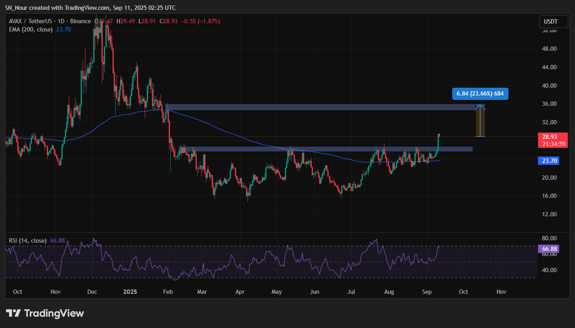Click the 21:34:59 candle countdown timer
Viewport: 575px width, 328px height.
(x=553, y=144)
